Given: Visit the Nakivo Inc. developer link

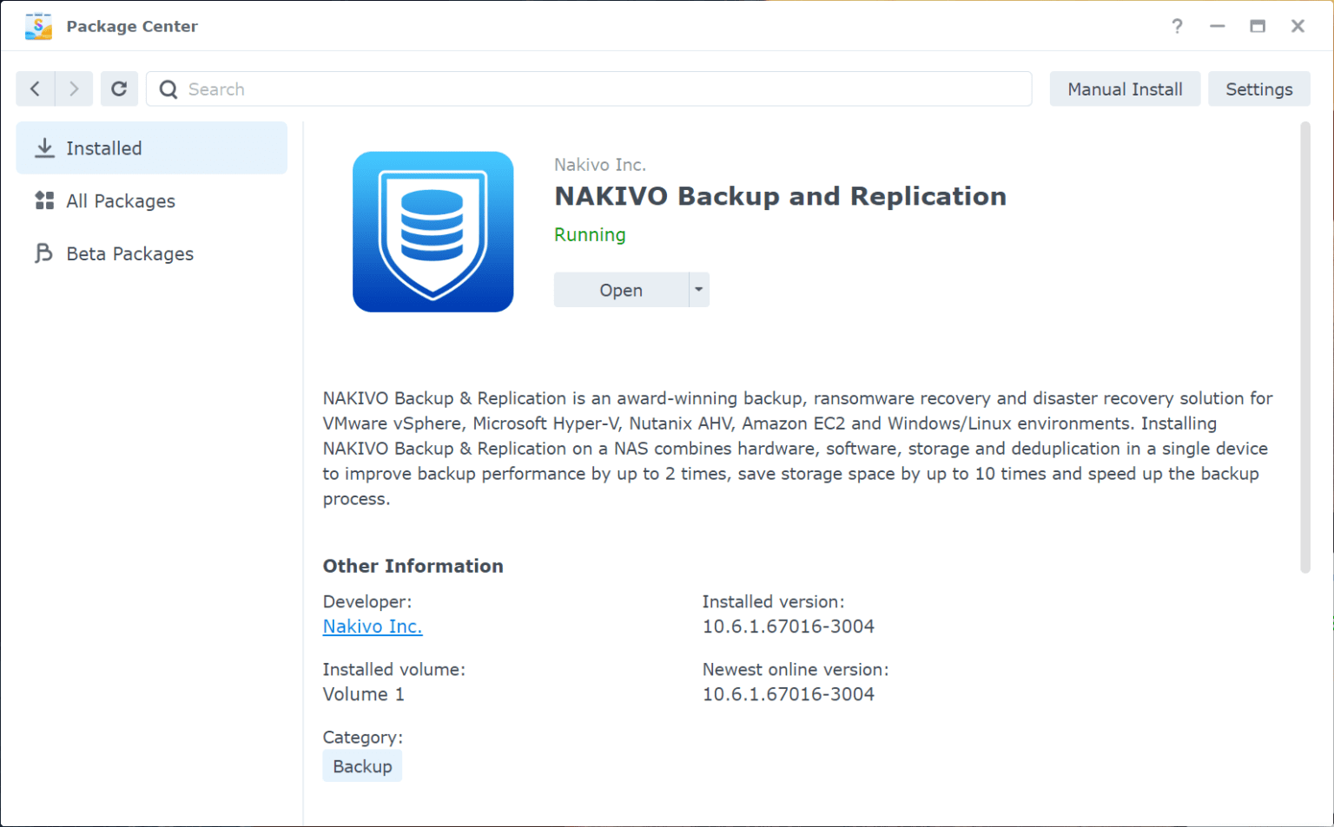Looking at the screenshot, I should 373,626.
